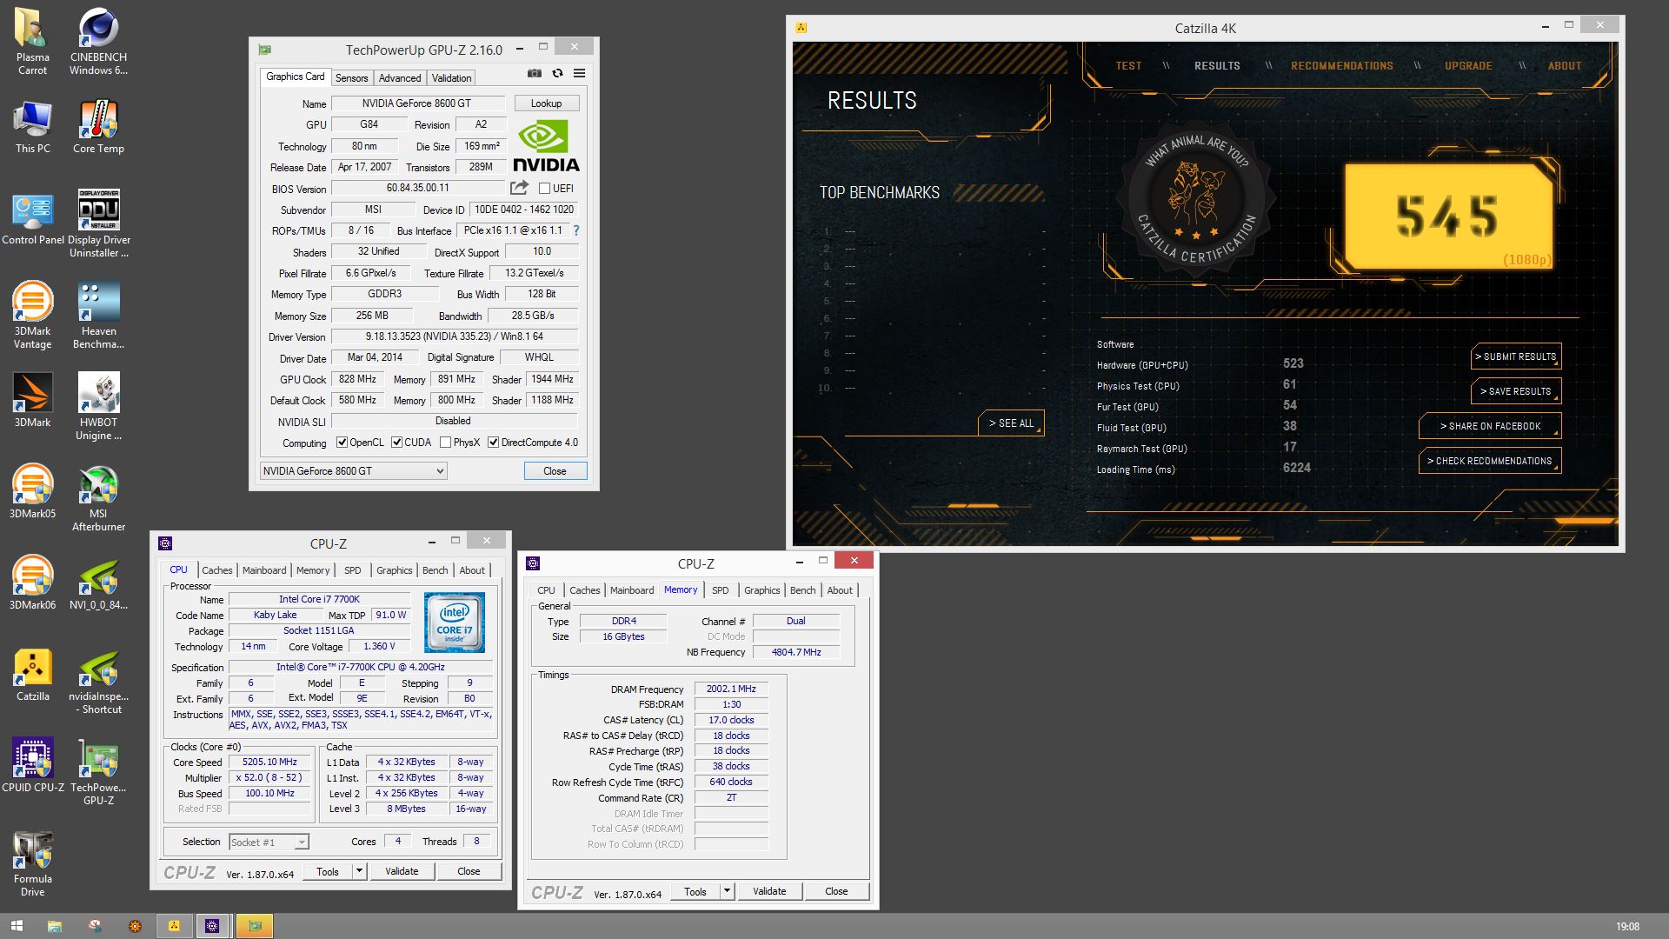Viewport: 1669px width, 939px height.
Task: Click Tools button in Memory CPU-Z window
Action: pyautogui.click(x=695, y=891)
